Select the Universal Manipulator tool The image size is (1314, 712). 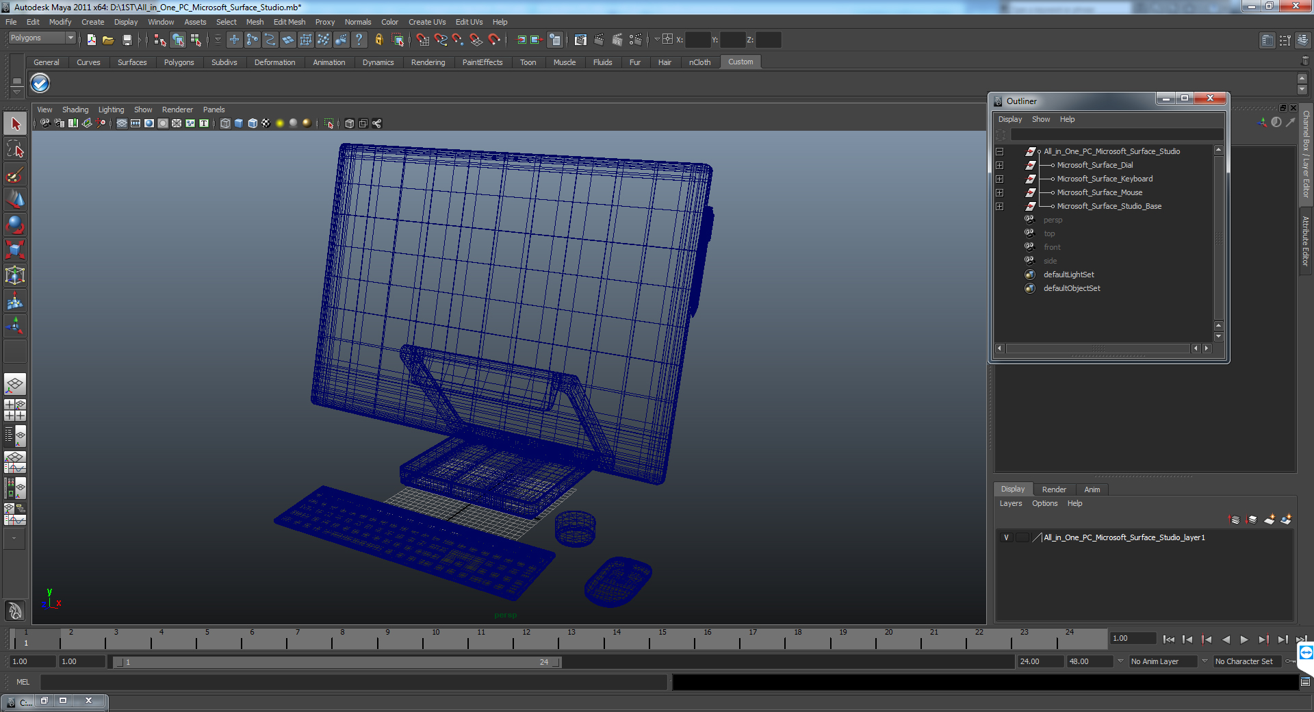coord(15,275)
